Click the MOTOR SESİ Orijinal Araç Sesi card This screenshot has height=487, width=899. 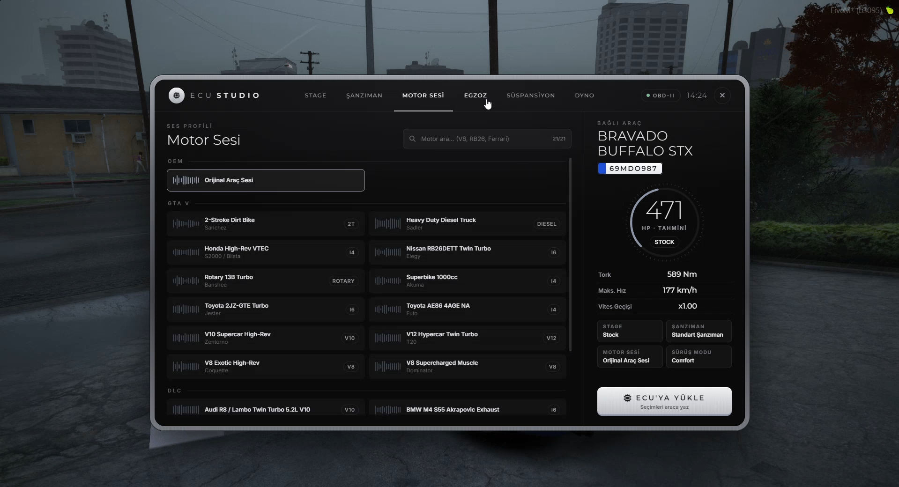click(x=630, y=357)
